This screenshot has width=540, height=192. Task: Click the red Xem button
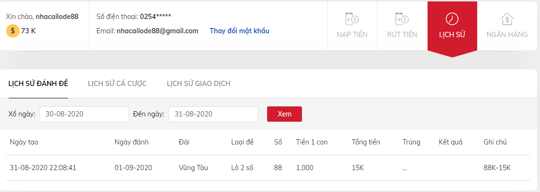pos(284,114)
